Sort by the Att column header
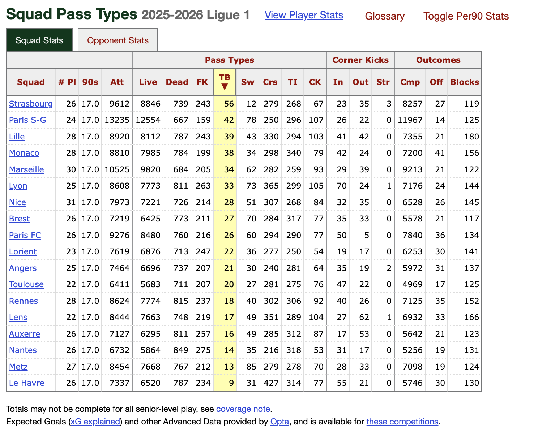Image resolution: width=538 pixels, height=440 pixels. (x=117, y=82)
